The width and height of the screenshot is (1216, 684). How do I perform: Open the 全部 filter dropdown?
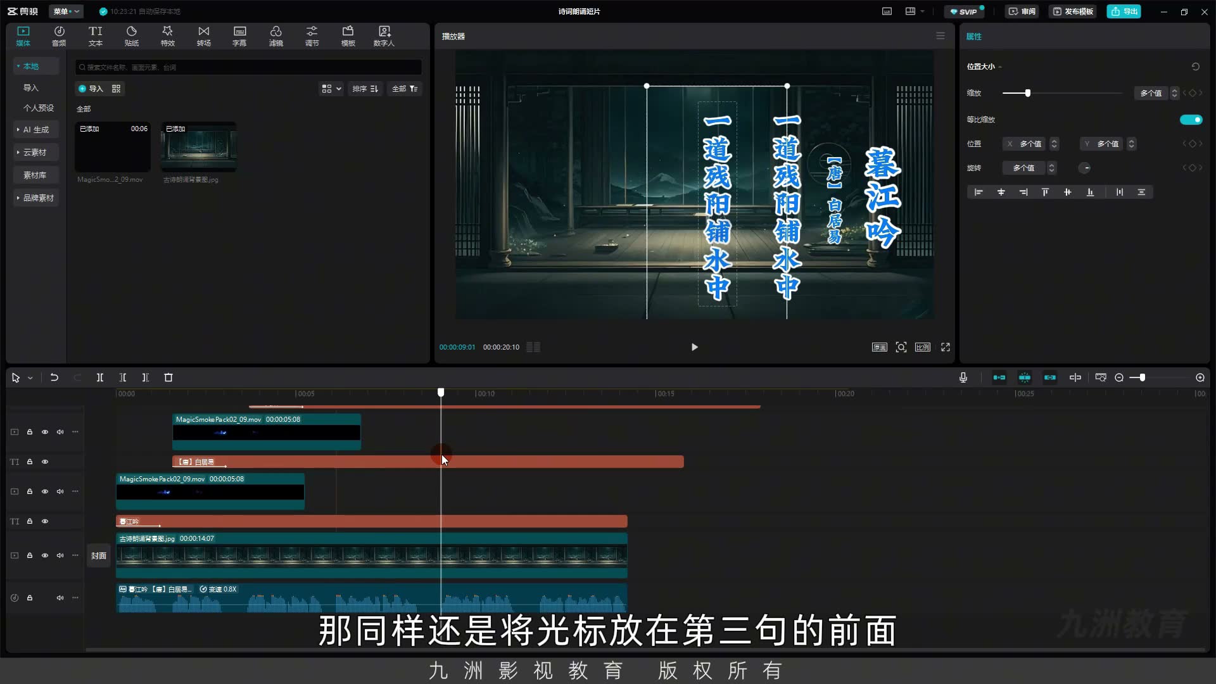[x=405, y=89]
